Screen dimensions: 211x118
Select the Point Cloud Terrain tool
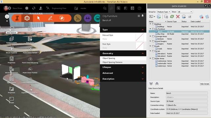(30, 49)
